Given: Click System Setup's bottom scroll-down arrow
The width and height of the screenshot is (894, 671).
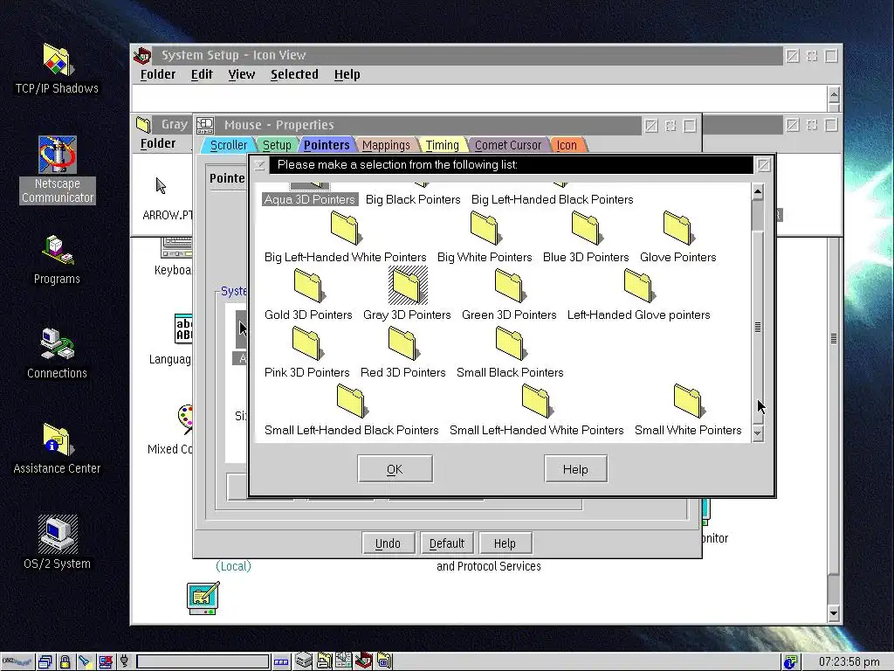Looking at the screenshot, I should [834, 614].
